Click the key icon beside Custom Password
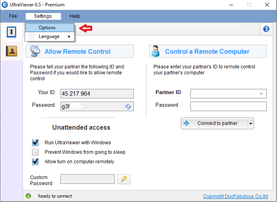Image resolution: width=277 pixels, height=202 pixels. (x=124, y=179)
